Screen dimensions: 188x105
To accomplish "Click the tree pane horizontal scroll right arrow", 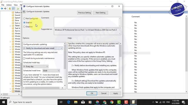I will pos(19,94).
